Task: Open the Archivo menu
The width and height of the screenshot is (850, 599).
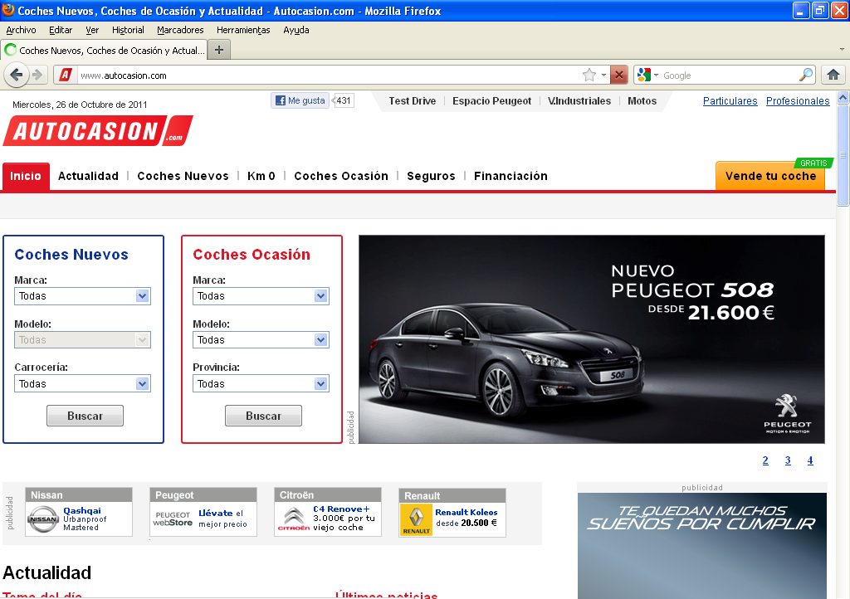Action: 21,30
